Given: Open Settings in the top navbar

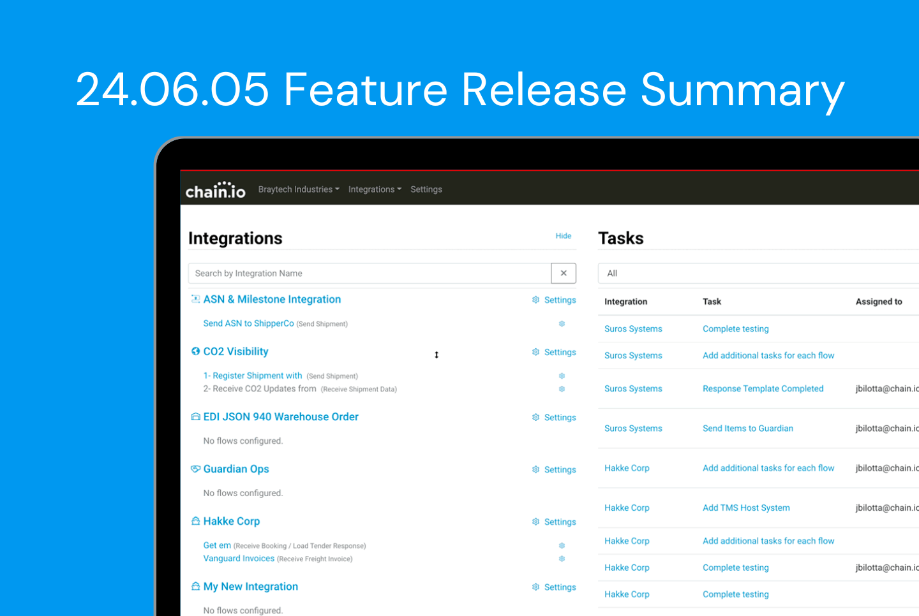Looking at the screenshot, I should (x=426, y=189).
